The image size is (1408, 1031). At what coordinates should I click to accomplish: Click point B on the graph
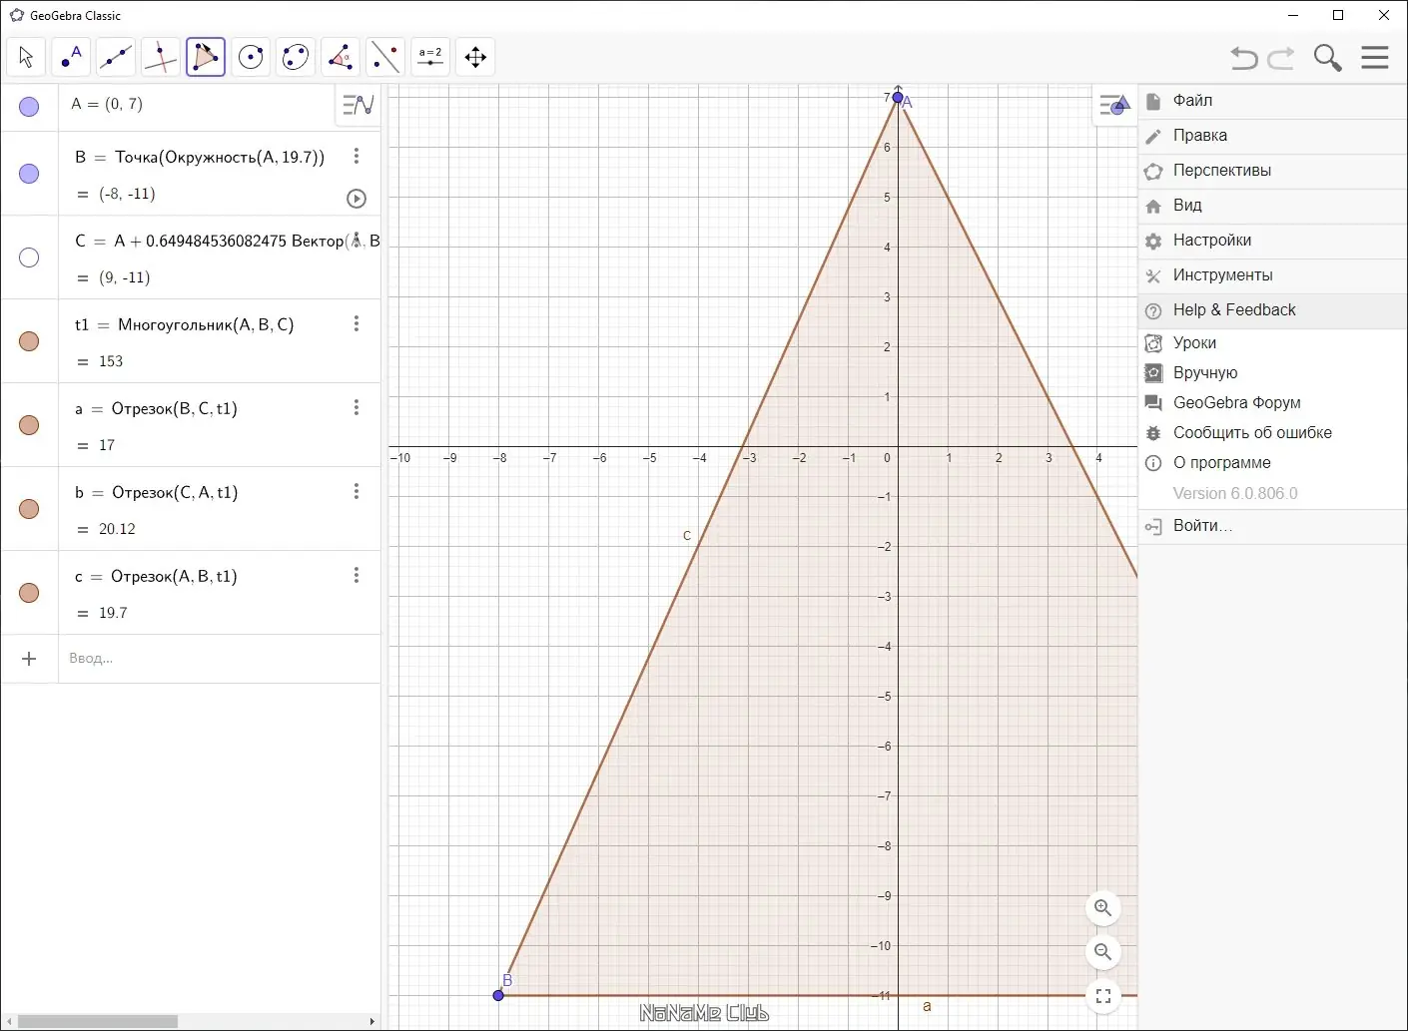click(498, 995)
